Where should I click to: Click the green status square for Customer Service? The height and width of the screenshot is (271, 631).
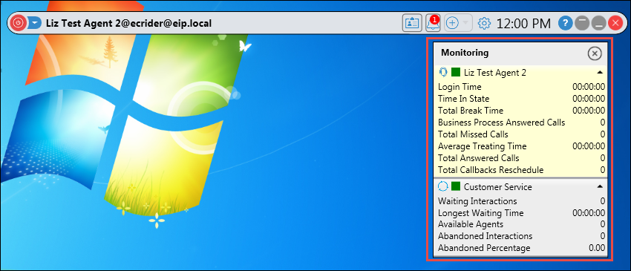[x=456, y=186]
